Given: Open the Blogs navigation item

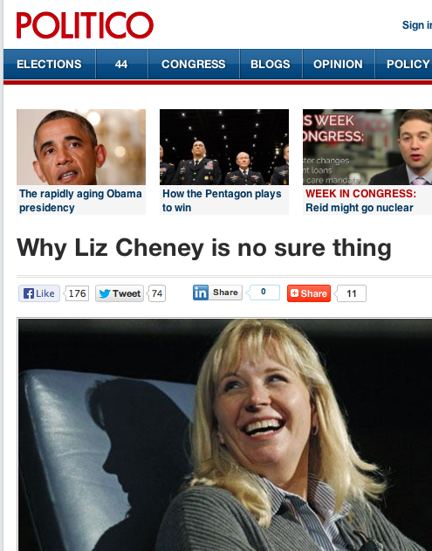Looking at the screenshot, I should [271, 65].
